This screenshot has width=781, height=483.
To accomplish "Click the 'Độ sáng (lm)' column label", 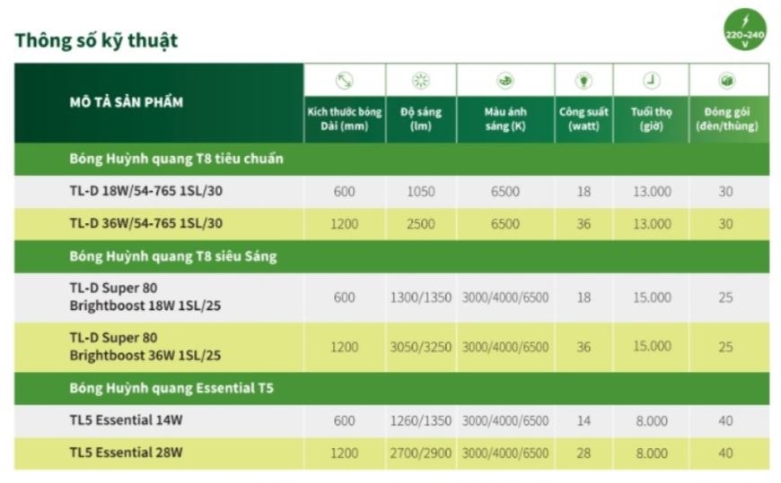I will pyautogui.click(x=420, y=118).
